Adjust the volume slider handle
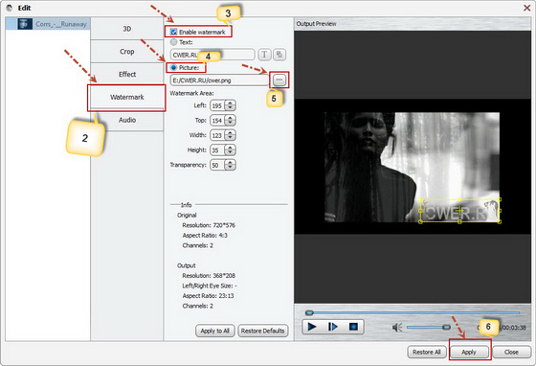Image resolution: width=536 pixels, height=366 pixels. 446,328
